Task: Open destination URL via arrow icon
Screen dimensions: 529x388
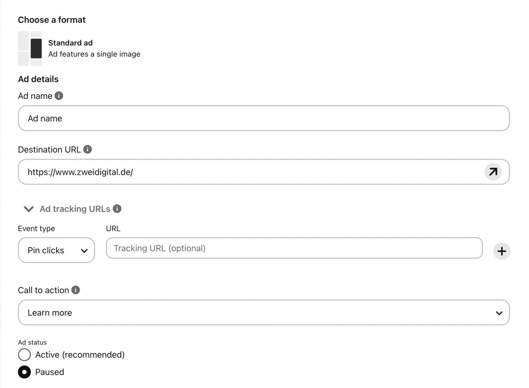Action: click(x=493, y=172)
